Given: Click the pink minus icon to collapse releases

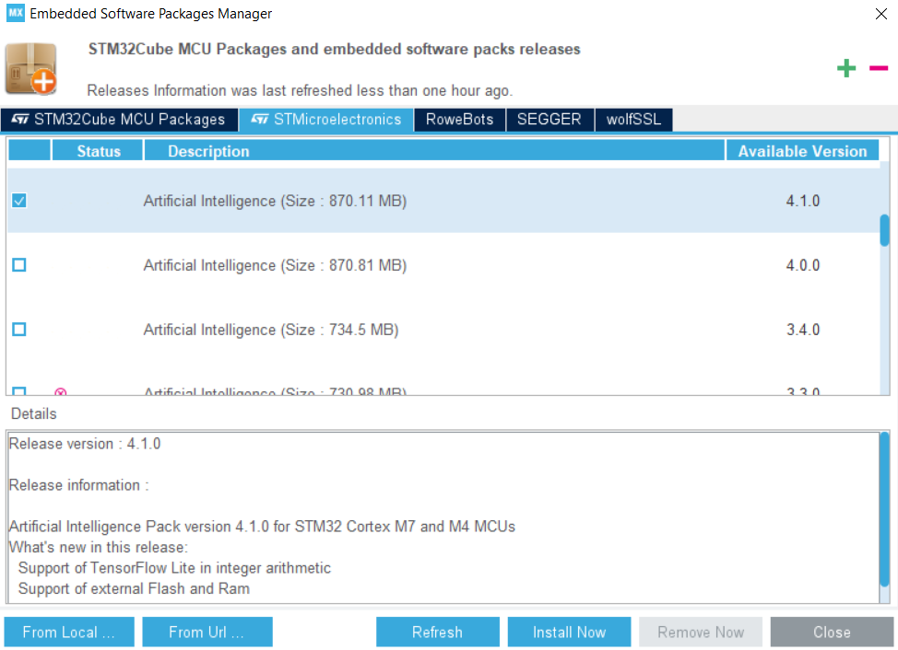Looking at the screenshot, I should point(878,67).
